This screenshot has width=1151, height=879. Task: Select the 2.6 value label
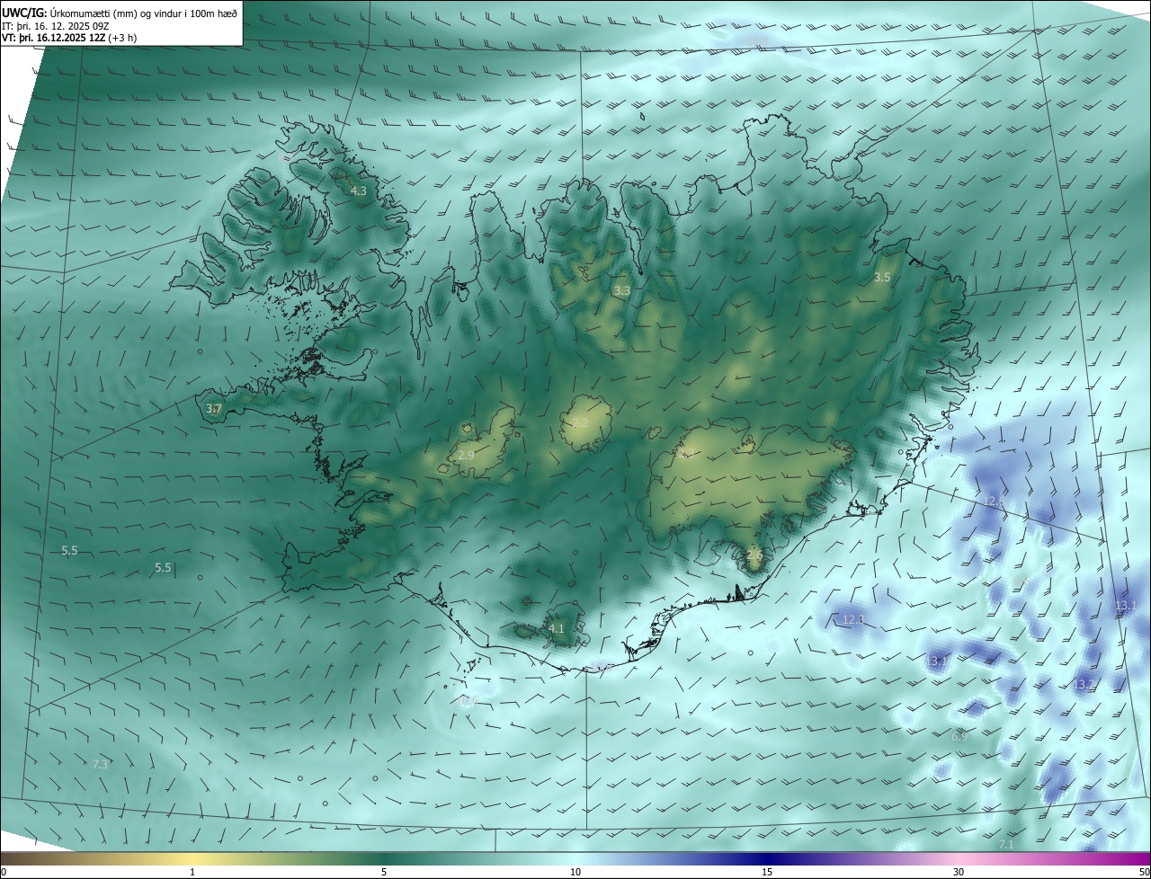754,555
